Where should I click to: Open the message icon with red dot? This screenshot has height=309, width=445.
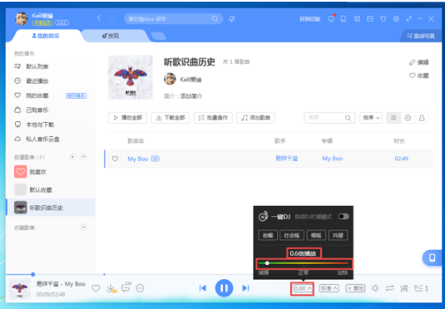click(332, 18)
